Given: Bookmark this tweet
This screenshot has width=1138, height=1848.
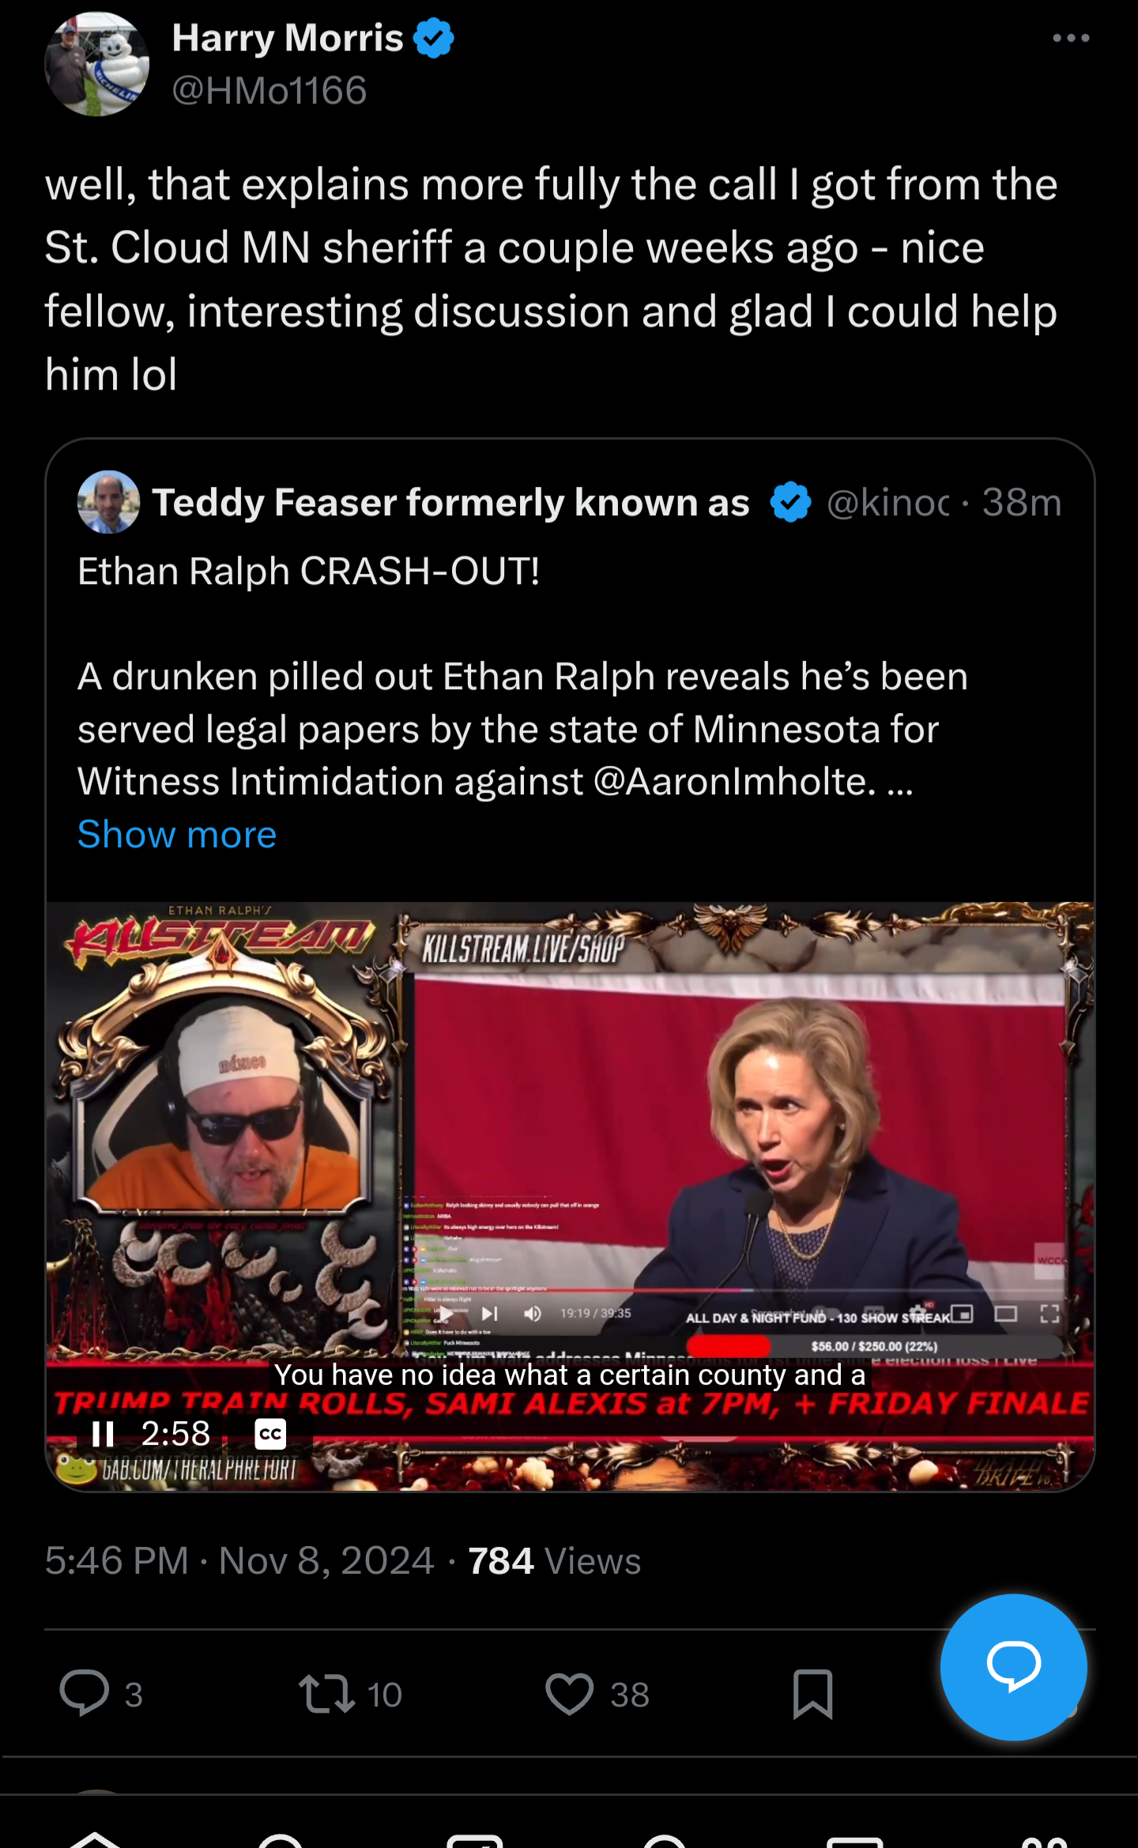Looking at the screenshot, I should 812,1693.
